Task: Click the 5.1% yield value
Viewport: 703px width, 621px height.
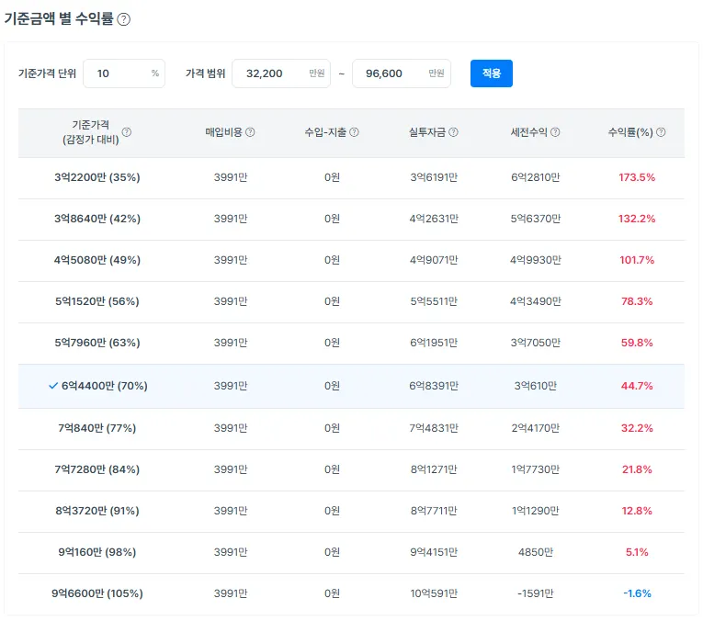Action: [637, 552]
